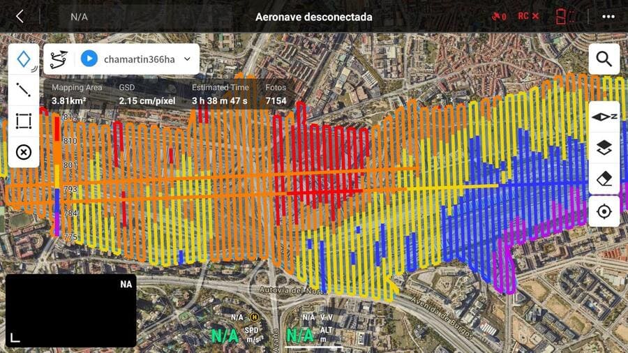628x353 pixels.
Task: Go back with the top-left arrow
Action: click(x=20, y=17)
